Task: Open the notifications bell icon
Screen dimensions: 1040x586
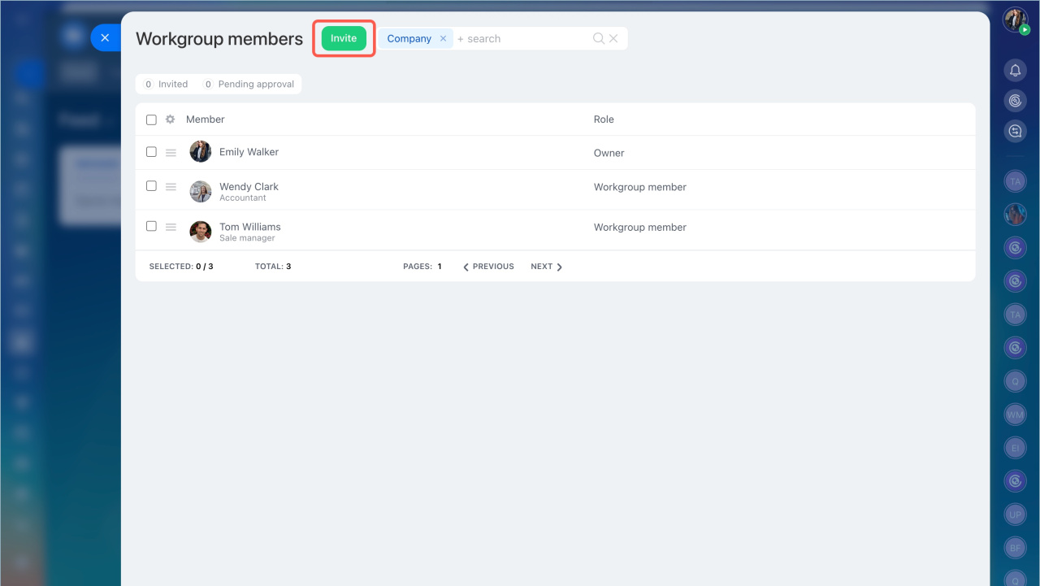Action: [x=1015, y=71]
